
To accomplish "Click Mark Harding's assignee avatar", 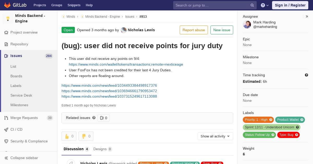I will click(x=247, y=24).
